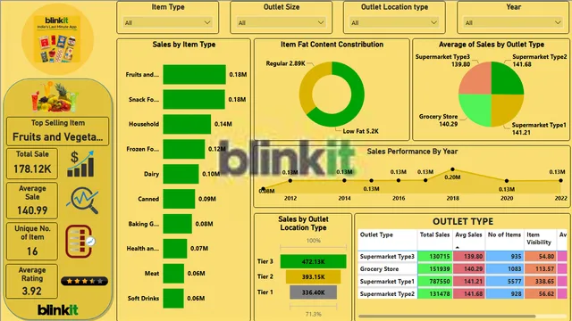This screenshot has height=321, width=572.
Task: Select the Grocery Store table row label
Action: 379,269
